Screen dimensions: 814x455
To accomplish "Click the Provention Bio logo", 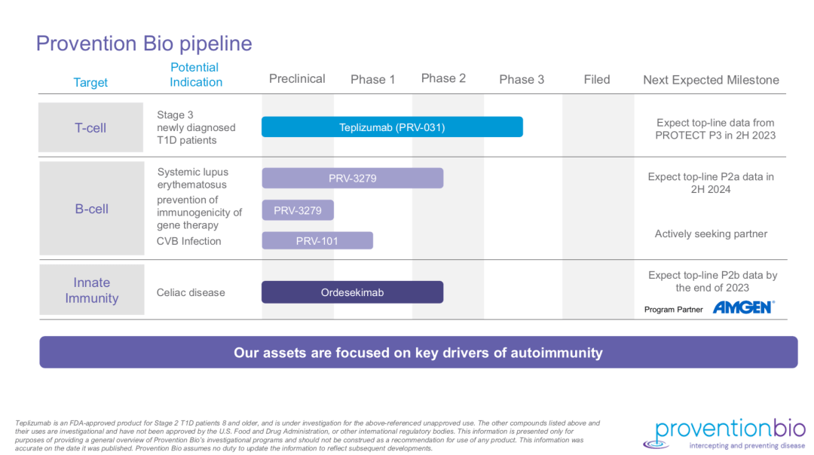I will [718, 432].
